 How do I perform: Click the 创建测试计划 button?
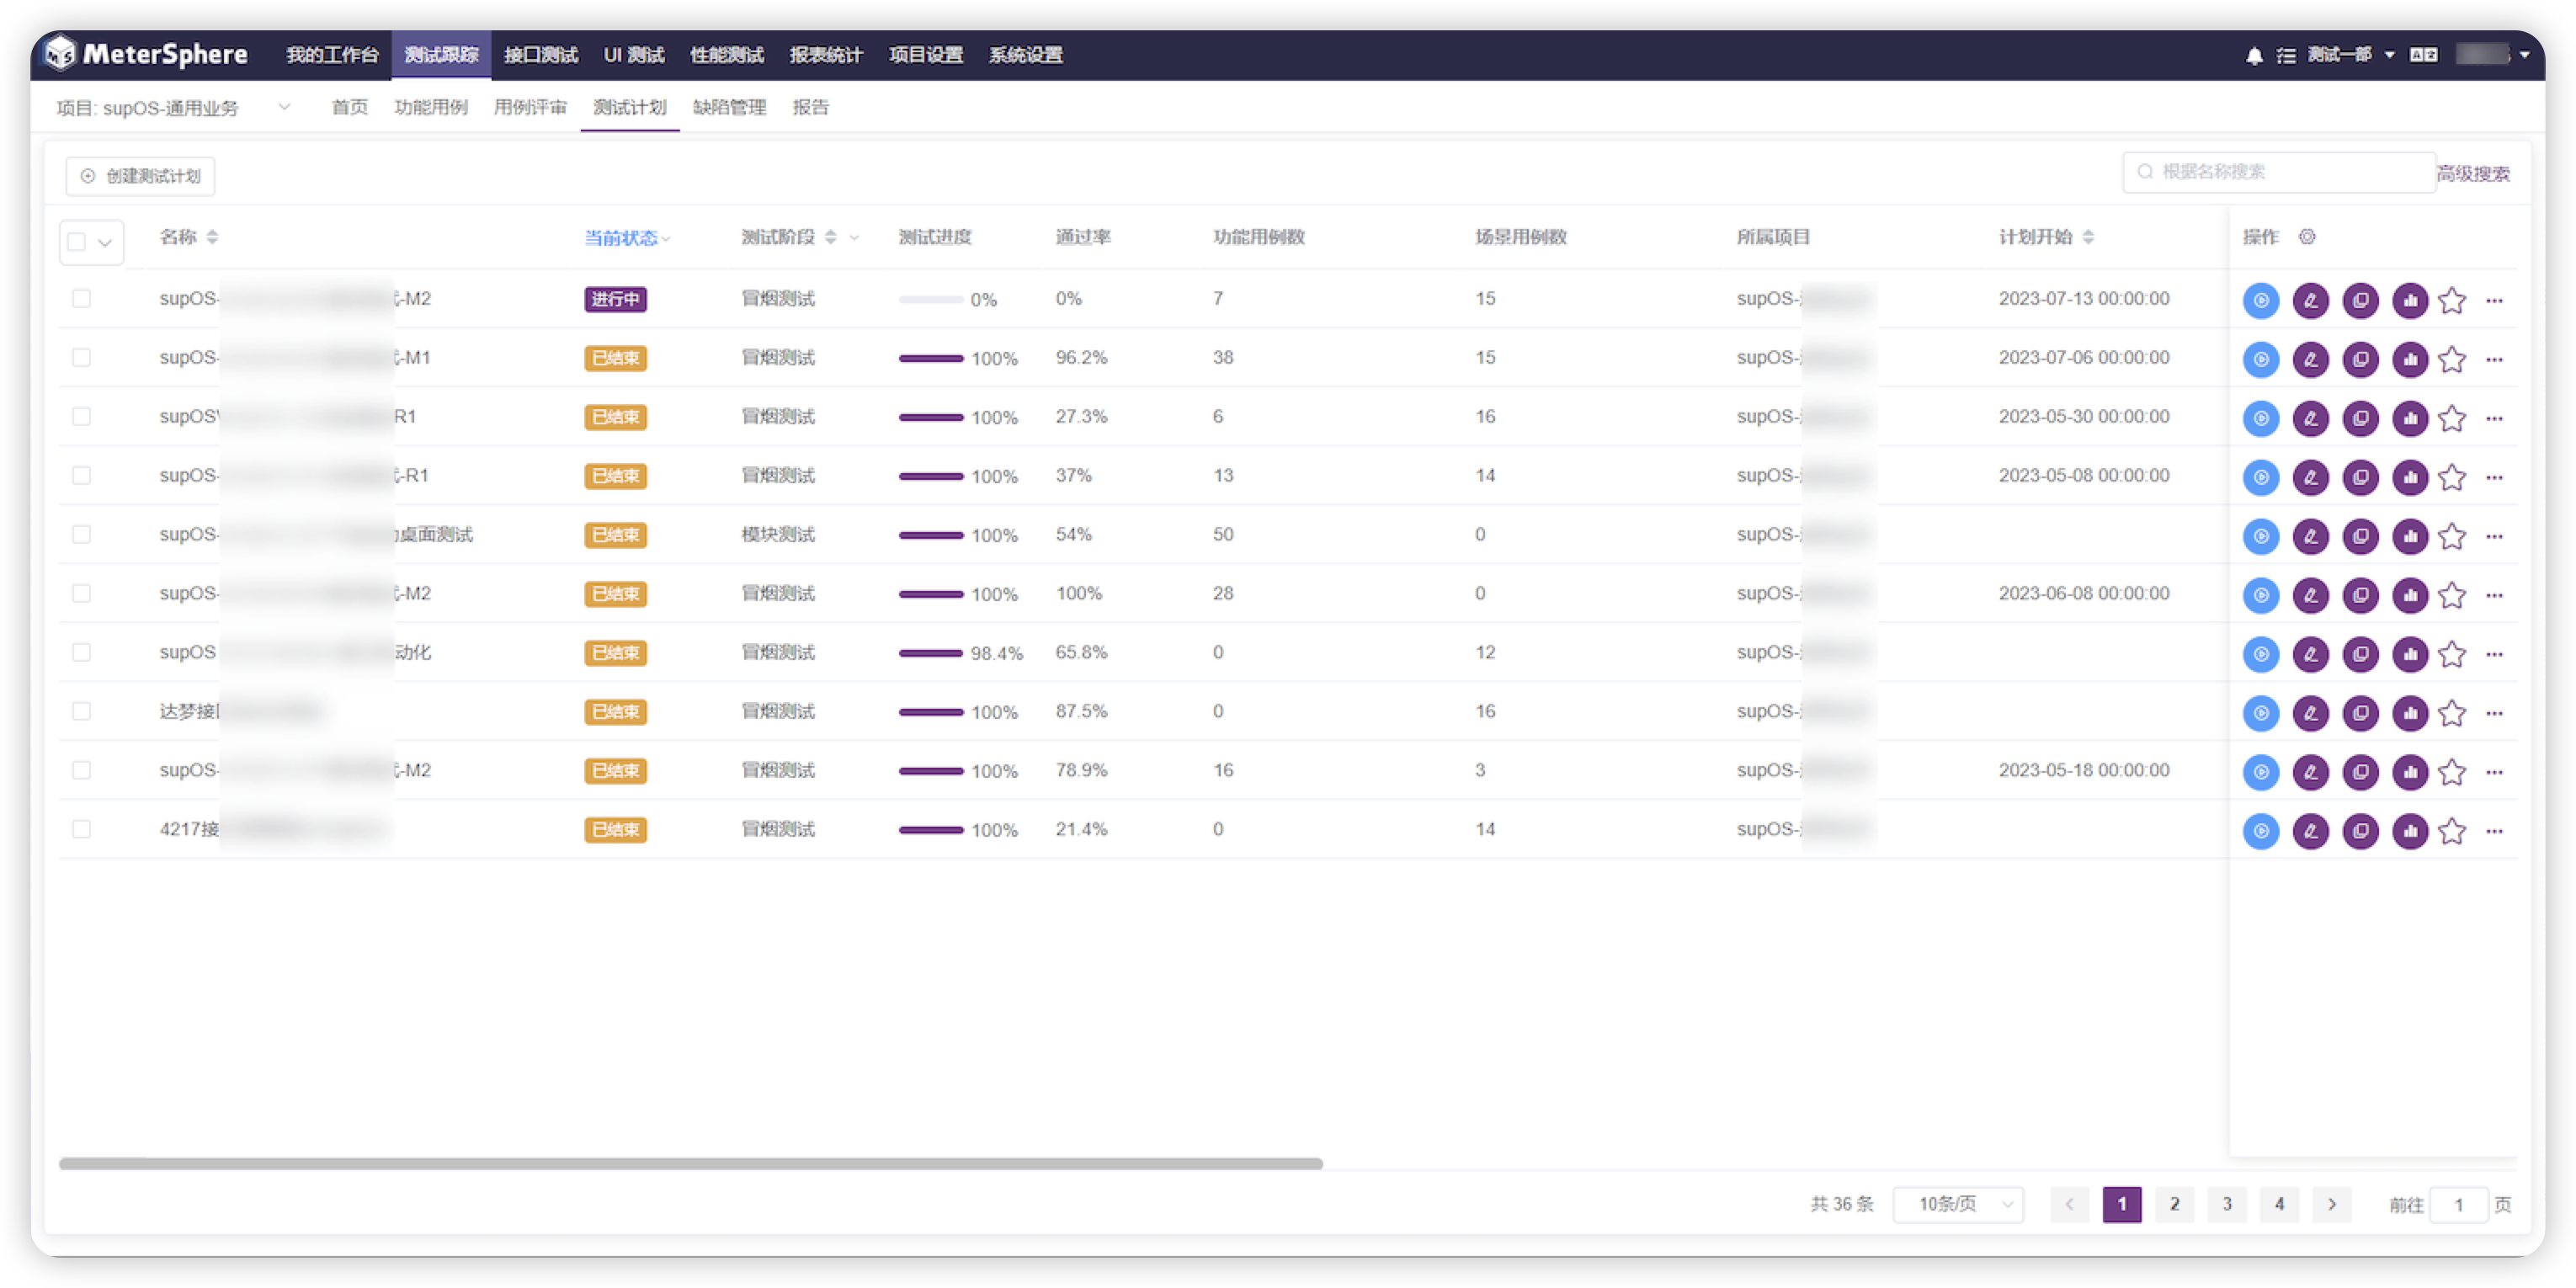141,176
